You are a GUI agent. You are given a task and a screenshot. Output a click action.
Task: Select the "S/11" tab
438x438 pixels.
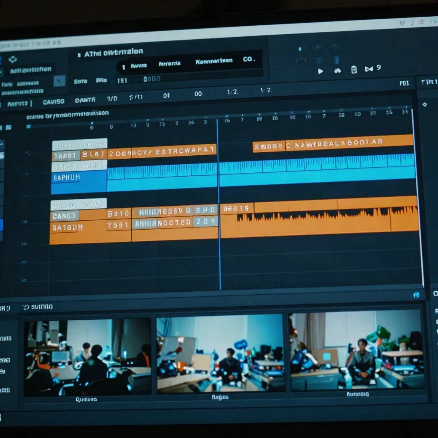click(136, 97)
